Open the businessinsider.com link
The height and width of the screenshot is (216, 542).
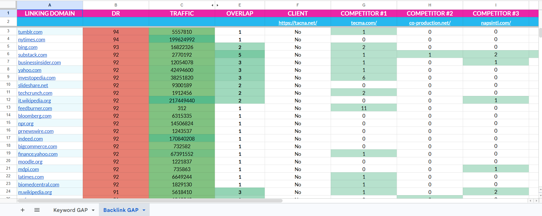(x=40, y=63)
